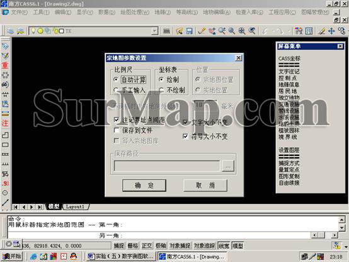
Task: Open the 工程应用(C) menu
Action: coord(282,12)
